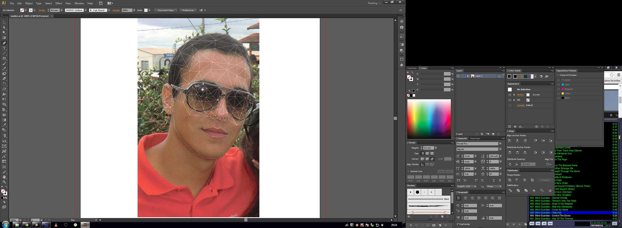The image size is (622, 228).
Task: Select the Magic Wand tool
Action: 4,33
